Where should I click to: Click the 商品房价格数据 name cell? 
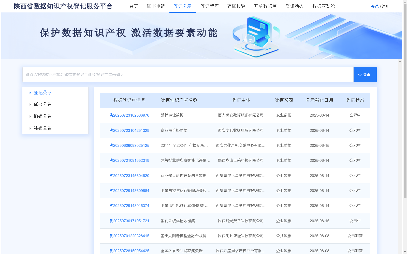pos(174,131)
